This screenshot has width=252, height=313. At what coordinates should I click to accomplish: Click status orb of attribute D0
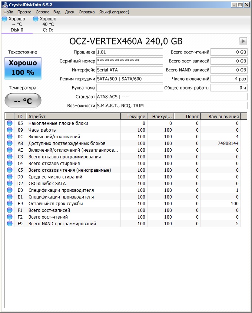point(10,177)
